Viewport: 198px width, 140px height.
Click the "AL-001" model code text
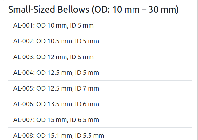click(x=23, y=25)
